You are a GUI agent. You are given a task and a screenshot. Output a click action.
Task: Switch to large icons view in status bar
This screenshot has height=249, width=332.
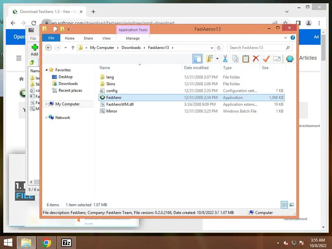point(291,205)
